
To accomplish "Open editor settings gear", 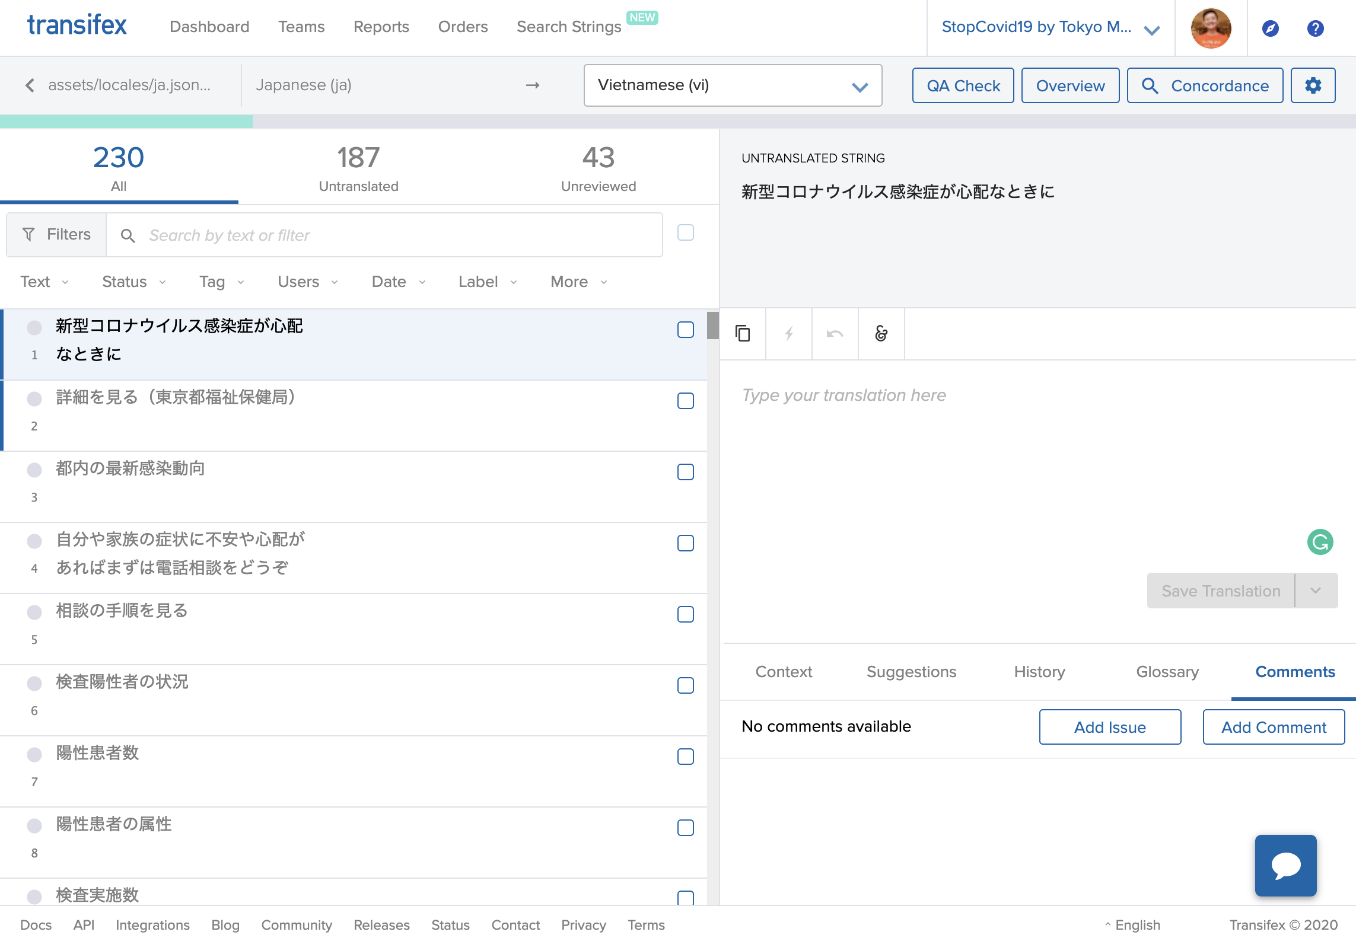I will tap(1313, 85).
